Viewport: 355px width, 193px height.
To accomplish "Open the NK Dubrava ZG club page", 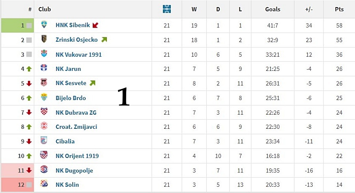I will point(76,113).
